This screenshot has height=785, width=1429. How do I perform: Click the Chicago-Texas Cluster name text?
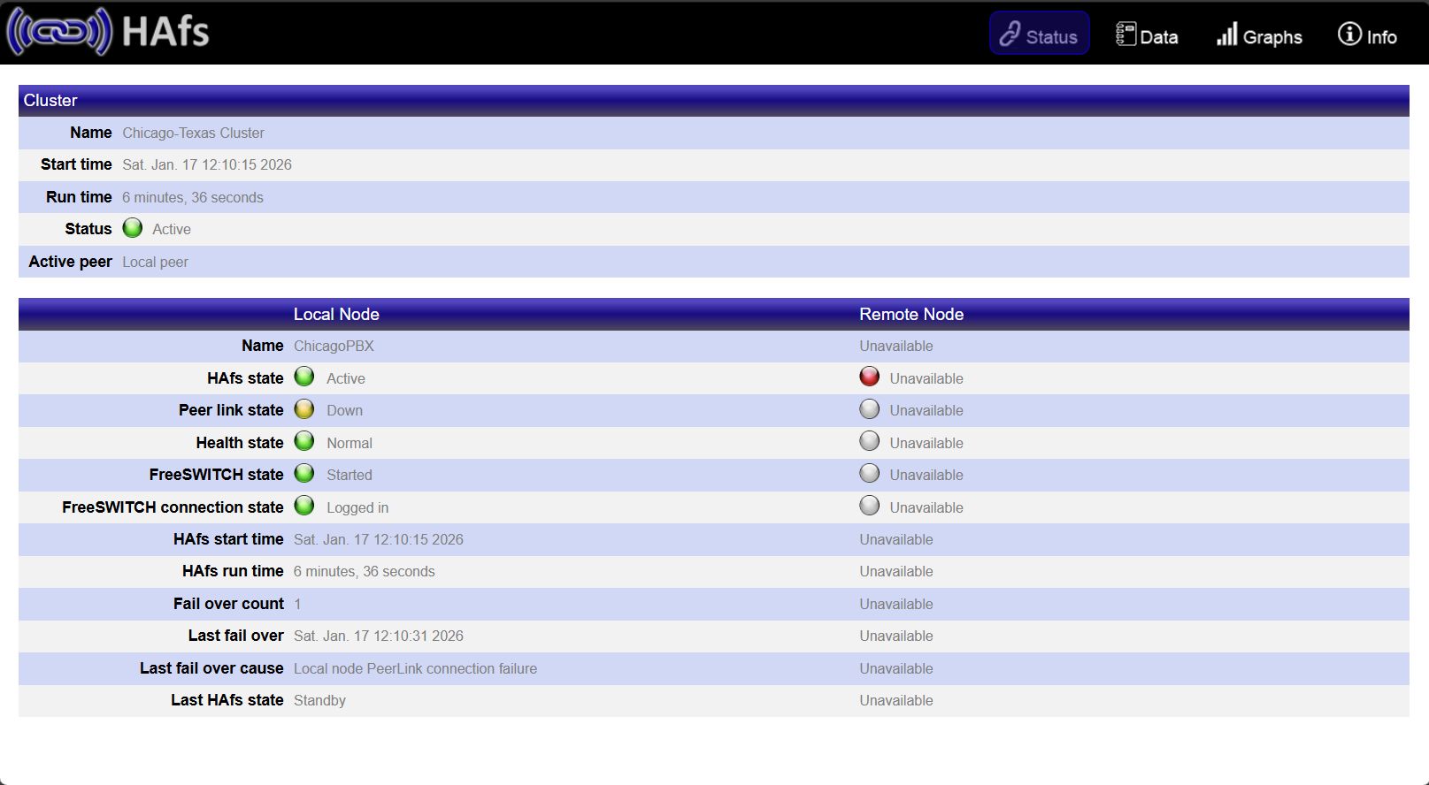[x=193, y=133]
